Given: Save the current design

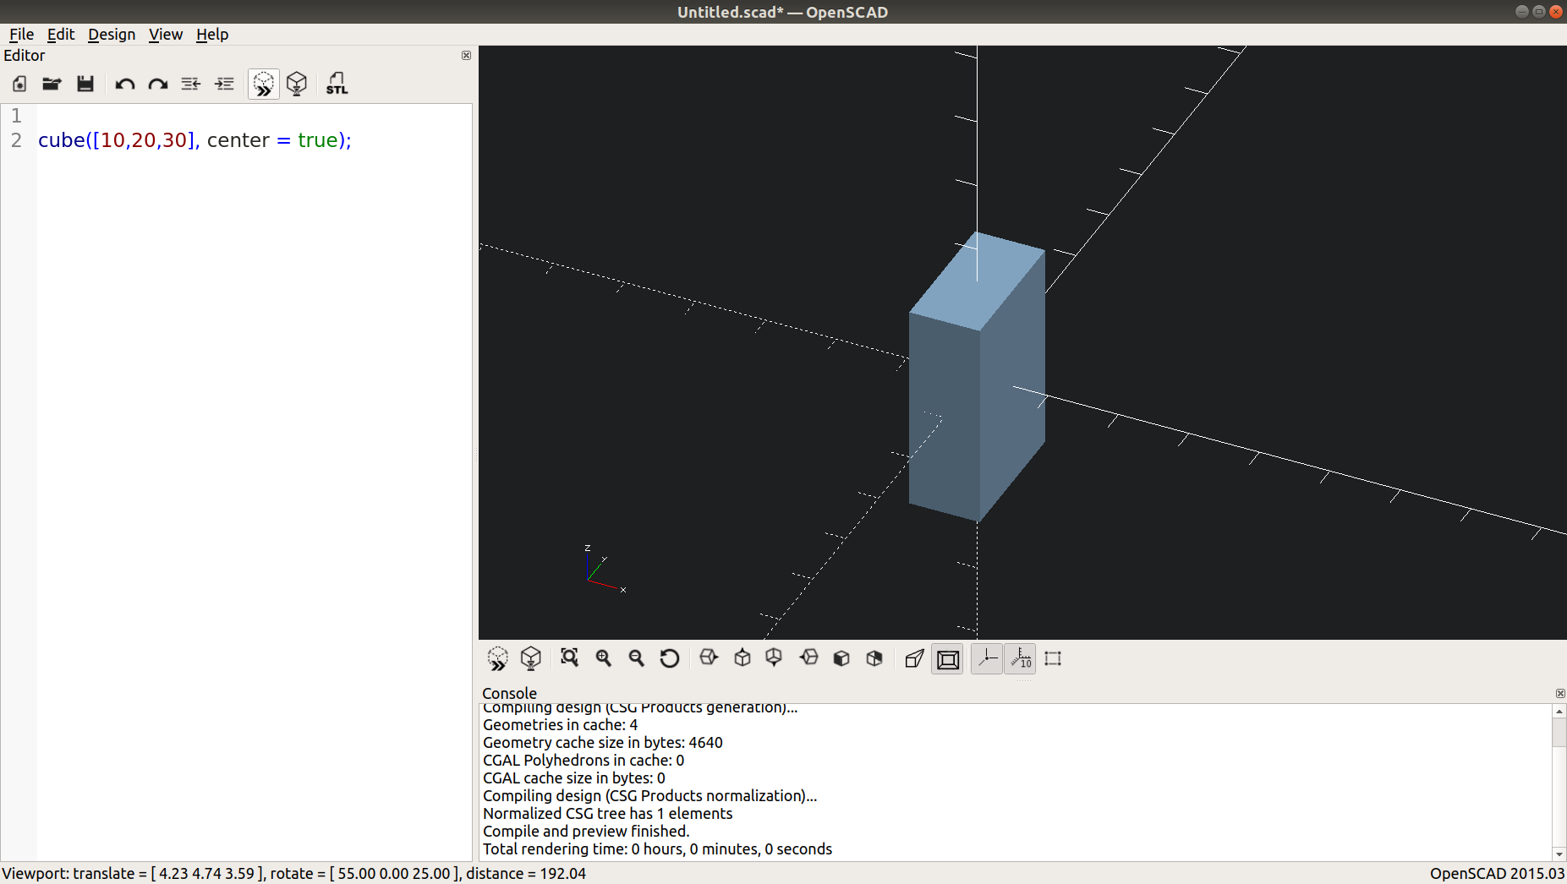Looking at the screenshot, I should pos(85,84).
